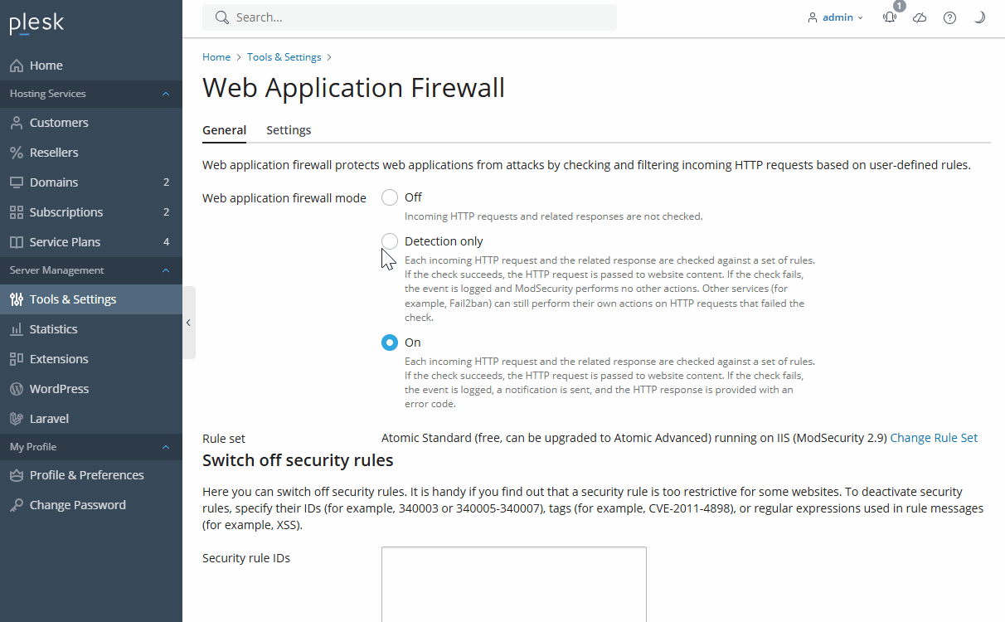Click the Domains monitor icon
Viewport: 1005px width, 622px height.
(x=17, y=182)
